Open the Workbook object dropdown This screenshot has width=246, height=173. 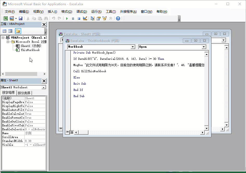click(x=133, y=47)
